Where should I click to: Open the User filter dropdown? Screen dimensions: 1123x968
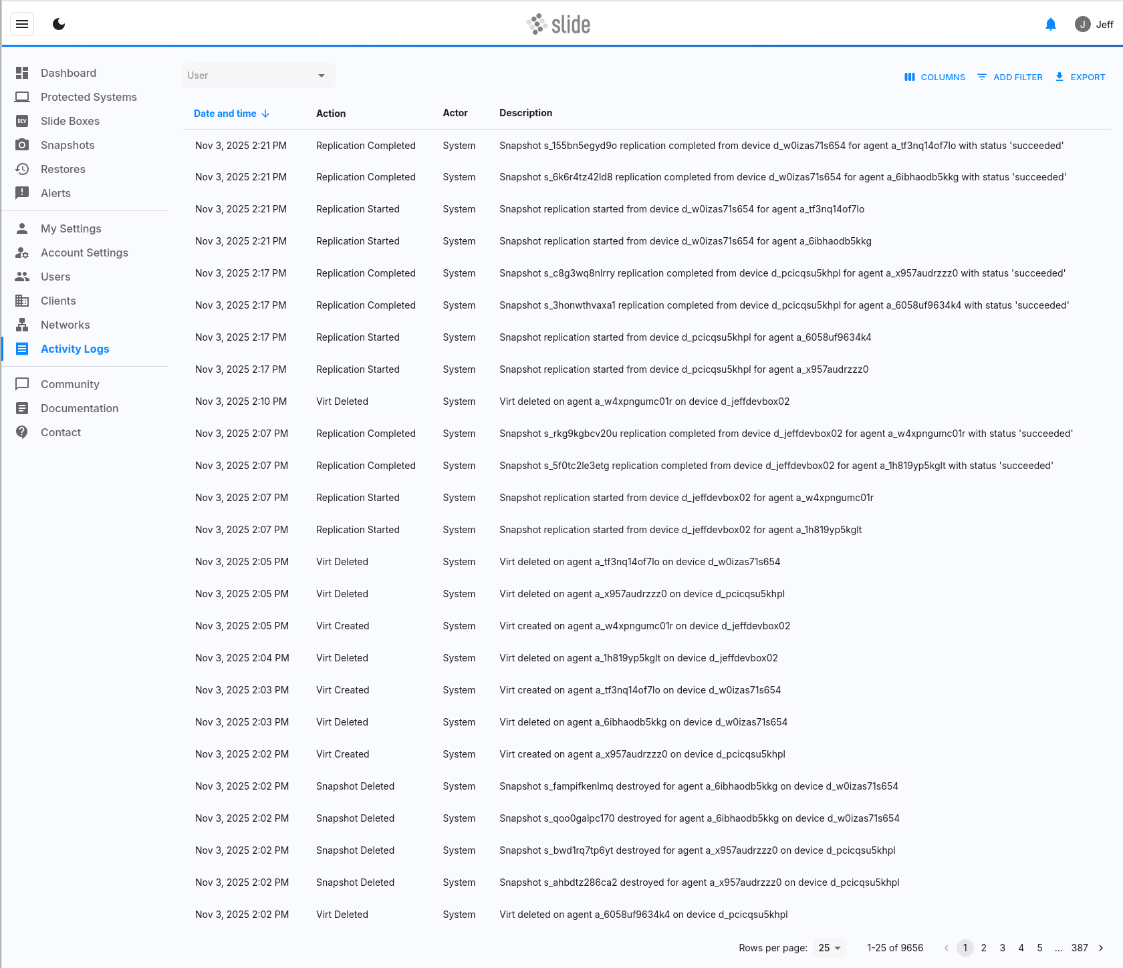coord(258,75)
